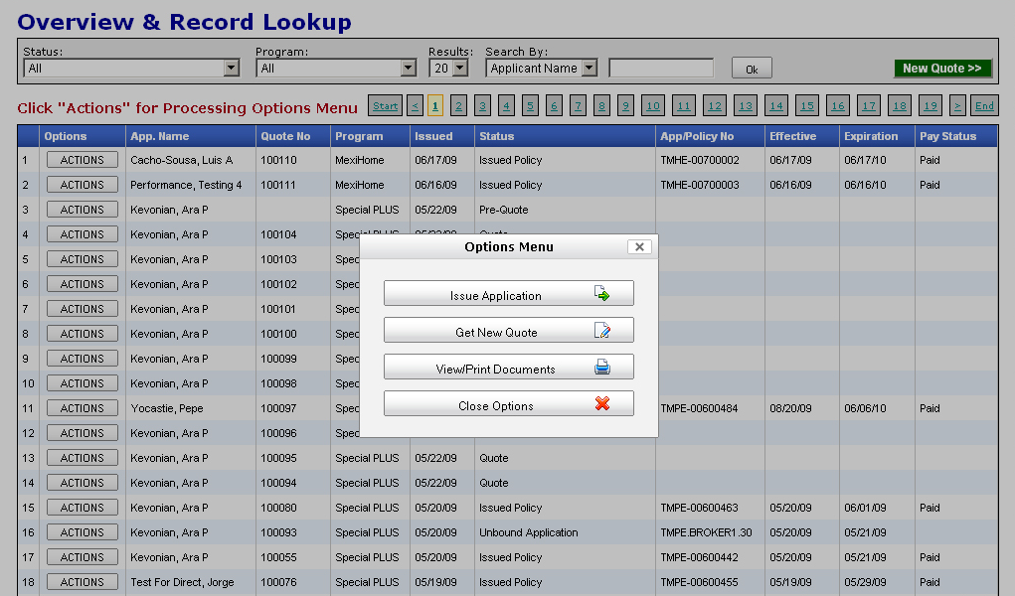Go to previous page with < link
1015x596 pixels.
(x=415, y=106)
